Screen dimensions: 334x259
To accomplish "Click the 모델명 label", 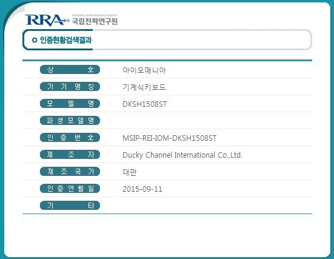I will pos(70,104).
